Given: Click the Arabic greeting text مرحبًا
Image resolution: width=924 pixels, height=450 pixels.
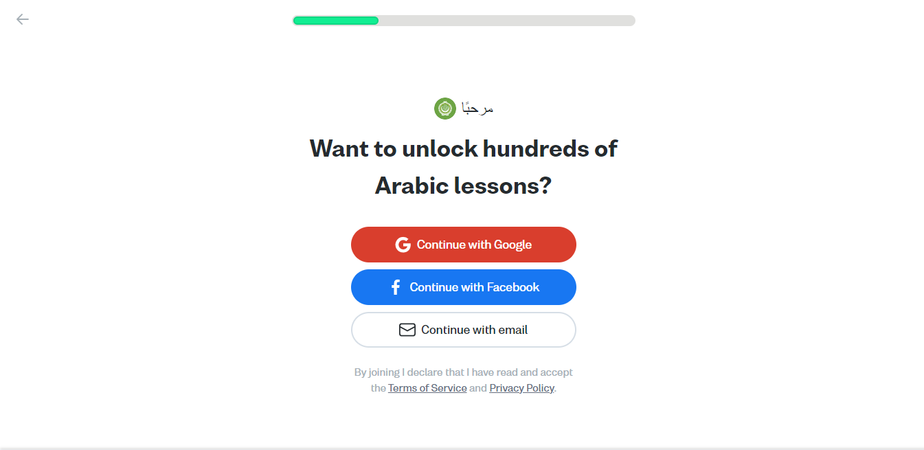Looking at the screenshot, I should coord(477,109).
